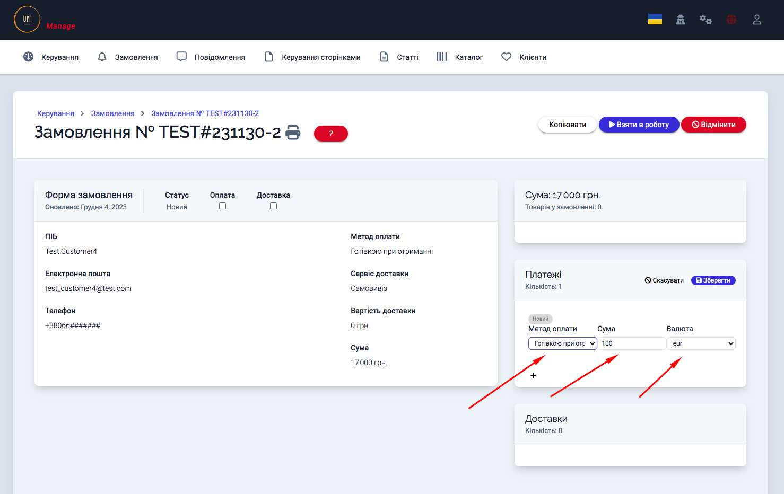Click Самовивіз delivery service text
784x494 pixels.
point(369,288)
